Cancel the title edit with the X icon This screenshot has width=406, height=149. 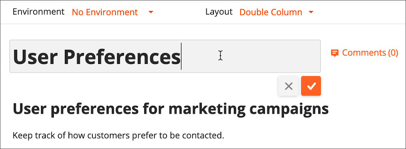pos(288,86)
